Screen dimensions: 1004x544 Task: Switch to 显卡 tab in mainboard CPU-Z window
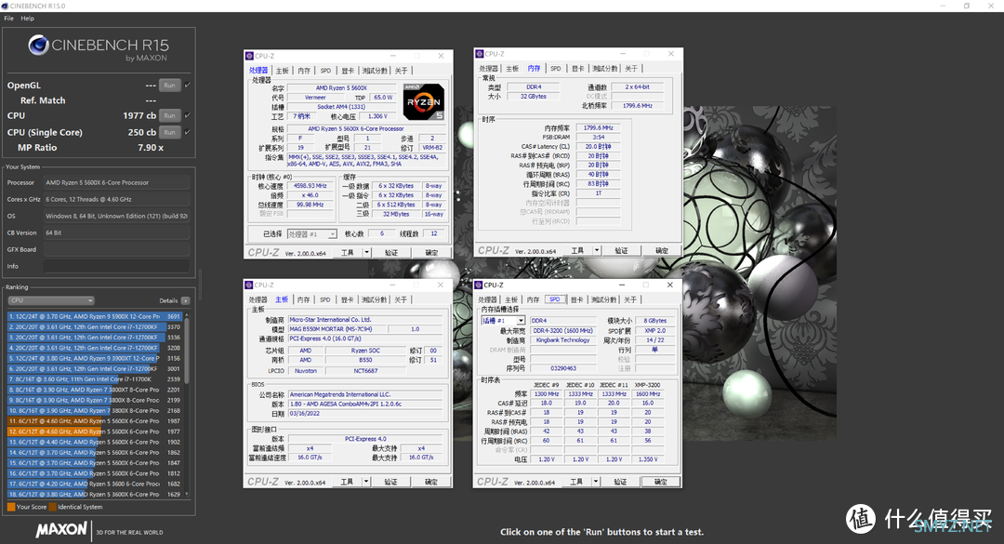347,299
